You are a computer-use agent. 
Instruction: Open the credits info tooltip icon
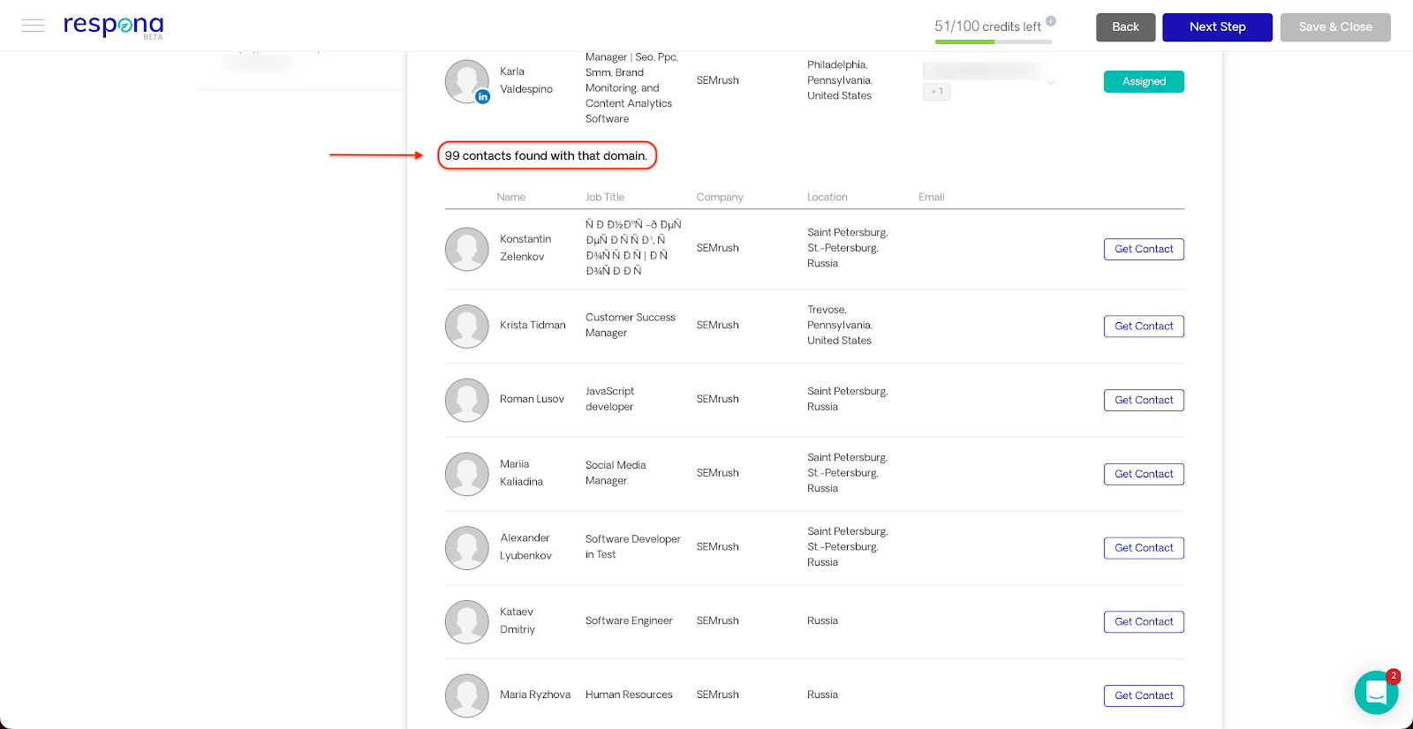1051,21
